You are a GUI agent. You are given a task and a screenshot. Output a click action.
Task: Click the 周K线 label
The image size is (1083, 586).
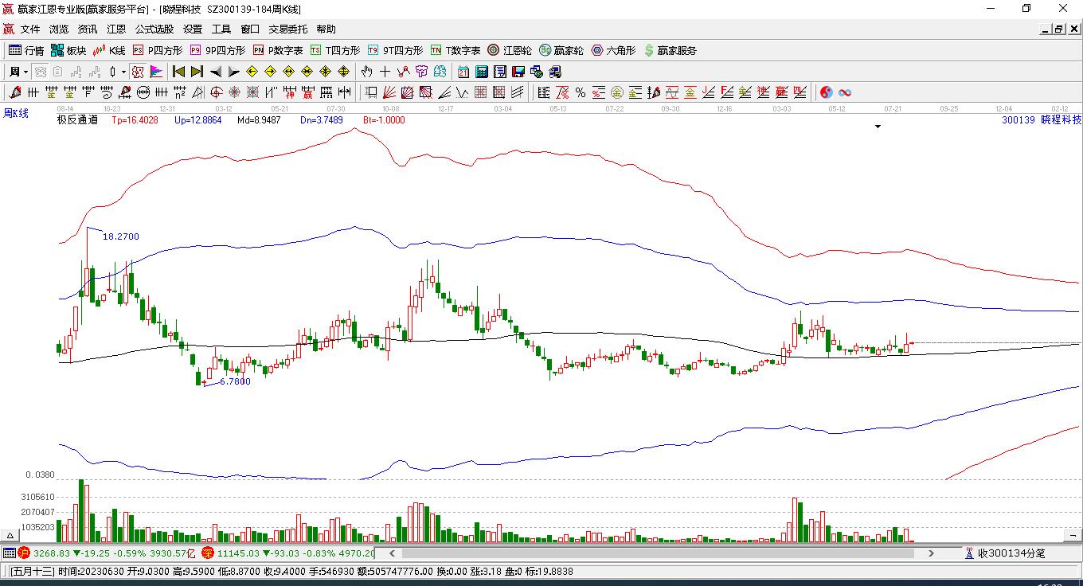(x=16, y=114)
